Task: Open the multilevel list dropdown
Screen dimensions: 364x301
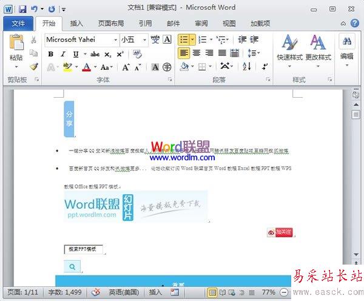Action: tap(227, 39)
